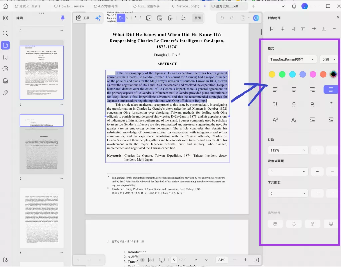The height and width of the screenshot is (267, 341).
Task: Toggle underline on selected text
Action: 275,105
